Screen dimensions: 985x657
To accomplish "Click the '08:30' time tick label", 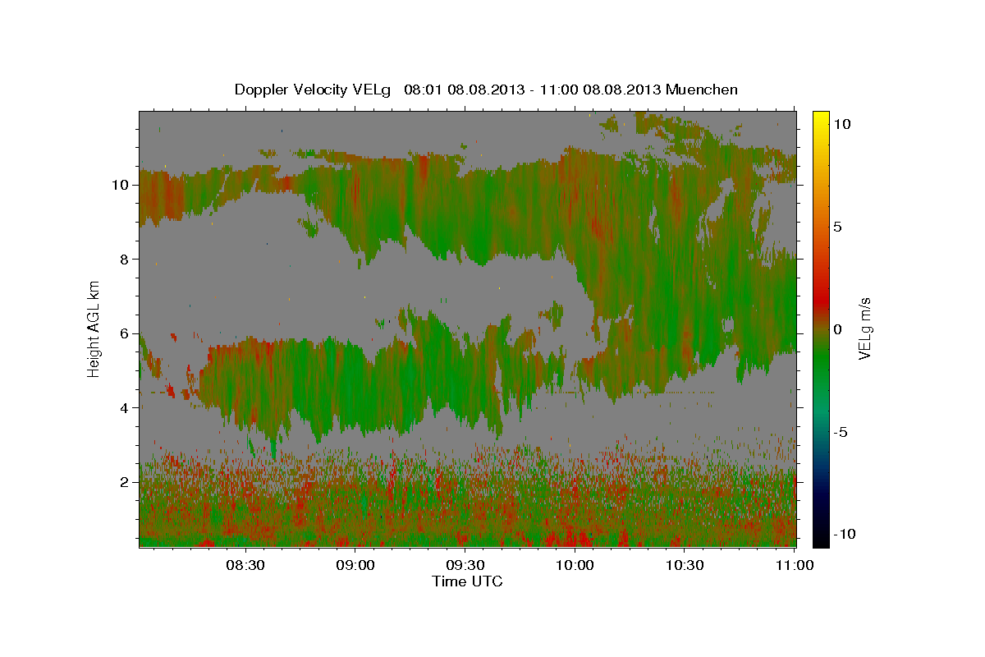I will coord(245,565).
